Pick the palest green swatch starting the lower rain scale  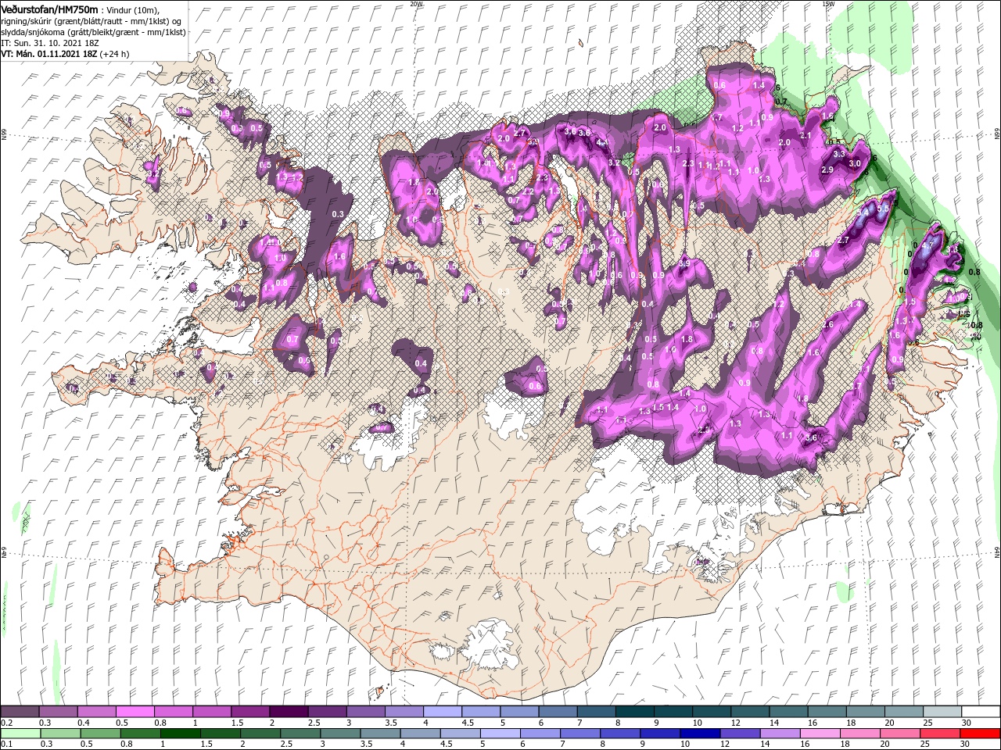tap(20, 734)
